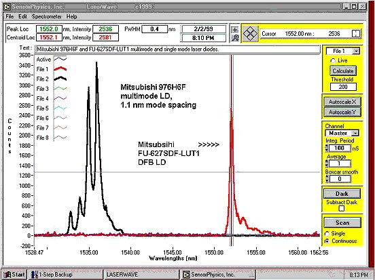The image size is (375, 280).
Task: Click the SensorPhysics title bar app icon
Action: [7, 7]
